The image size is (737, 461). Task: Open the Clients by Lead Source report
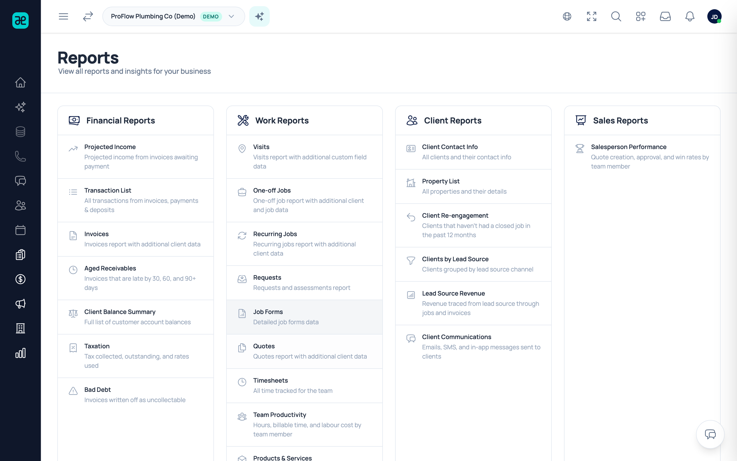(473, 264)
